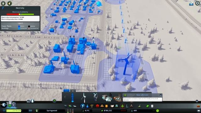Image resolution: width=201 pixels, height=113 pixels.
Task: Click the second round notification icon with arrow
Action: (x=9, y=3)
